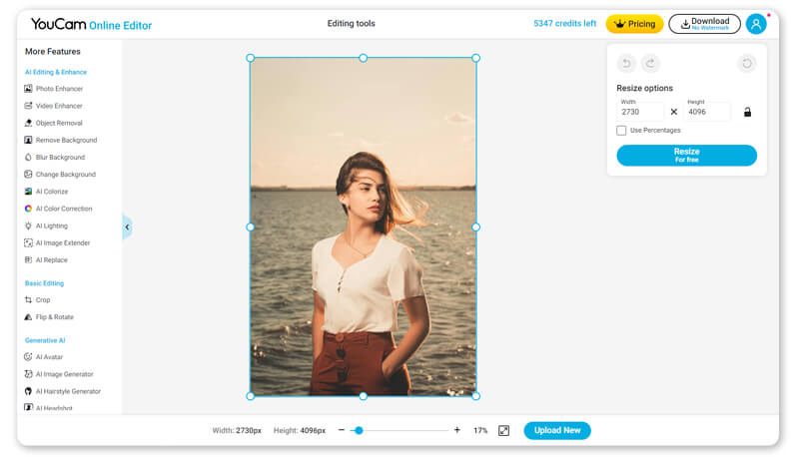This screenshot has width=799, height=457.
Task: Collapse the left features sidebar
Action: [x=127, y=227]
